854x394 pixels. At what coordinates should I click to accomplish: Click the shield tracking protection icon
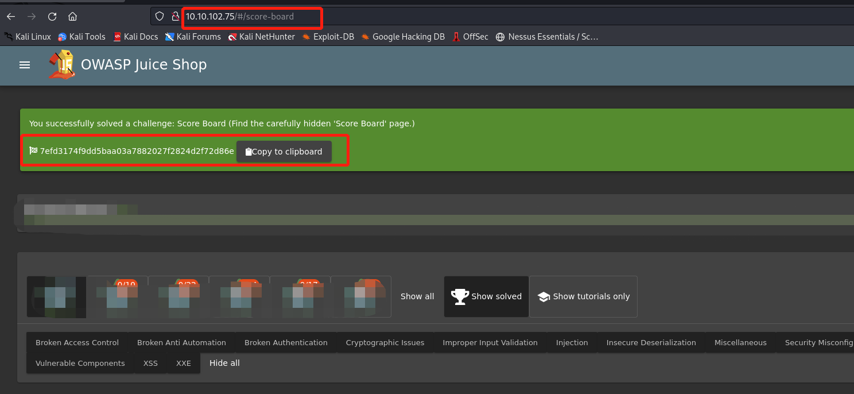click(161, 17)
